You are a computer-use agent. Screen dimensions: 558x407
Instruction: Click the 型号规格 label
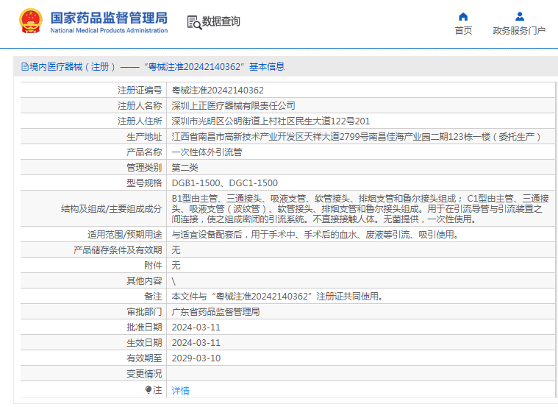pyautogui.click(x=144, y=183)
